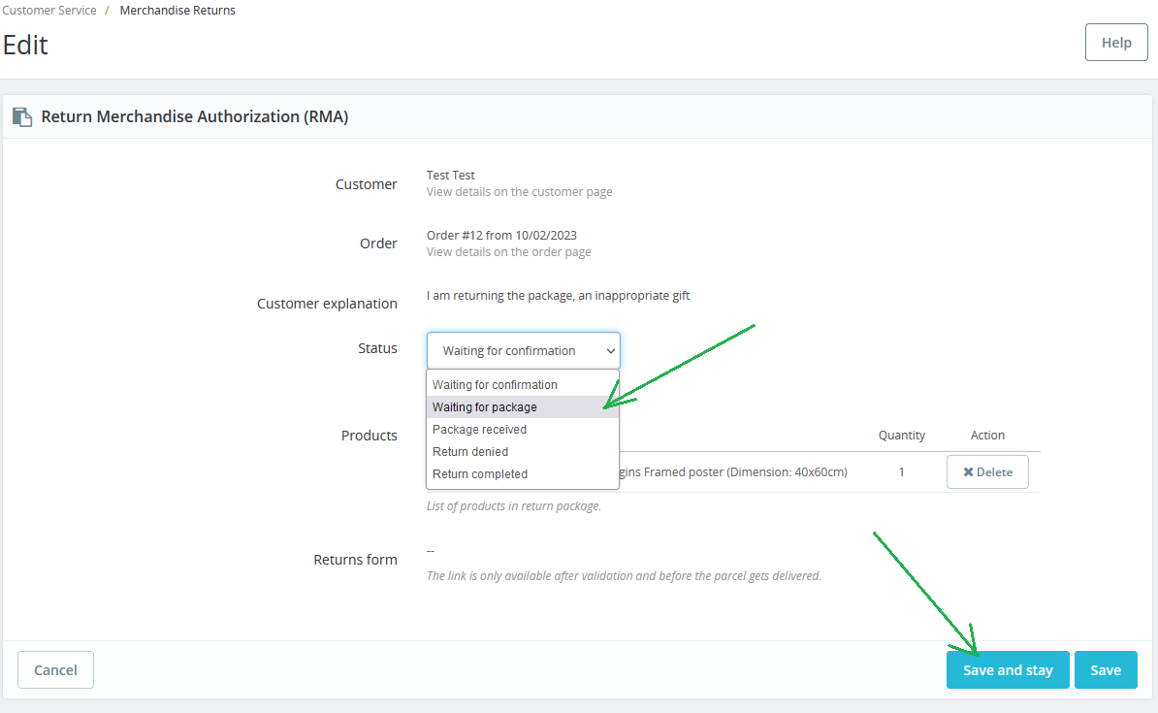Click the 'Save and stay' button
1158x713 pixels.
(x=1008, y=670)
